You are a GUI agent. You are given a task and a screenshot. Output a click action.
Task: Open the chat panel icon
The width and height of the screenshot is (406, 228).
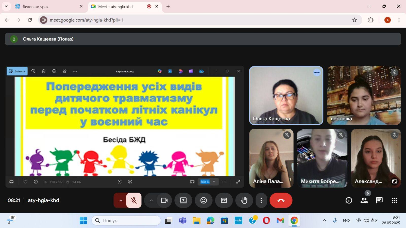click(379, 200)
